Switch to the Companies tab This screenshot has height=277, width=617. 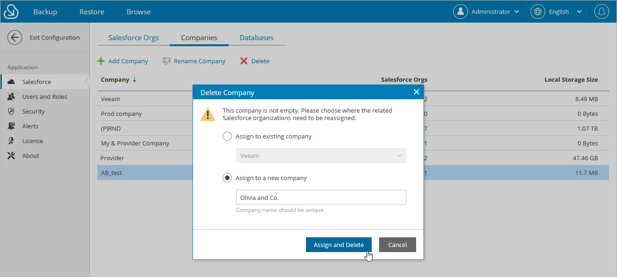[199, 38]
